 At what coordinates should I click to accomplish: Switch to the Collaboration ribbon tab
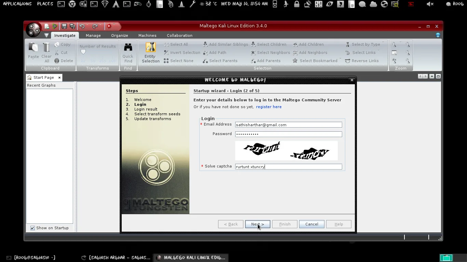coord(179,35)
